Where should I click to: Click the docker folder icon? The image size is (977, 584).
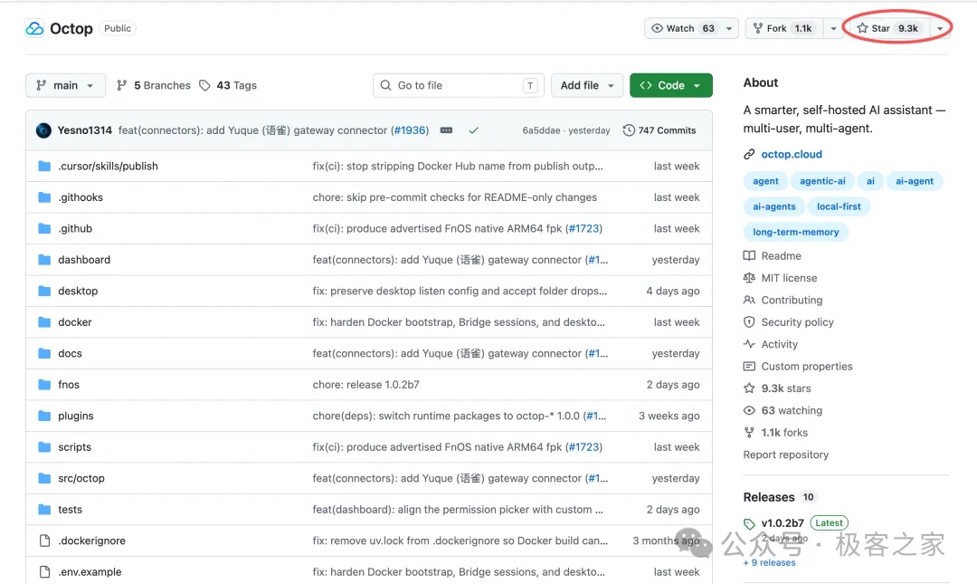pos(44,322)
